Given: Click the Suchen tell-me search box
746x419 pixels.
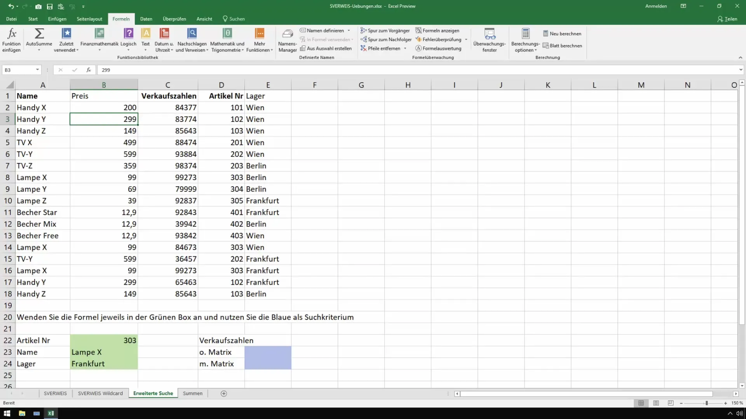Looking at the screenshot, I should pyautogui.click(x=234, y=19).
